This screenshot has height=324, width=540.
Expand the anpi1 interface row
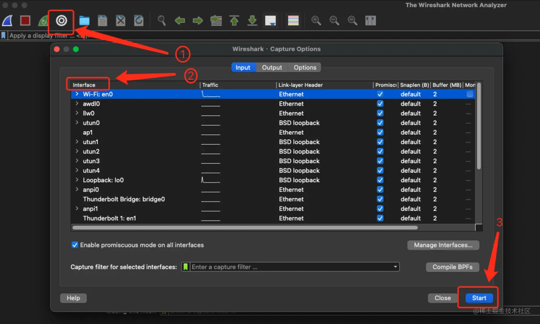pos(77,209)
